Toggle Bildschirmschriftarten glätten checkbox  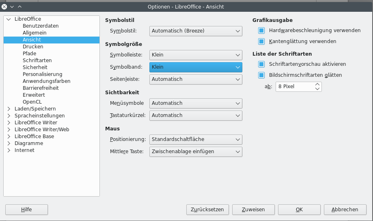261,75
